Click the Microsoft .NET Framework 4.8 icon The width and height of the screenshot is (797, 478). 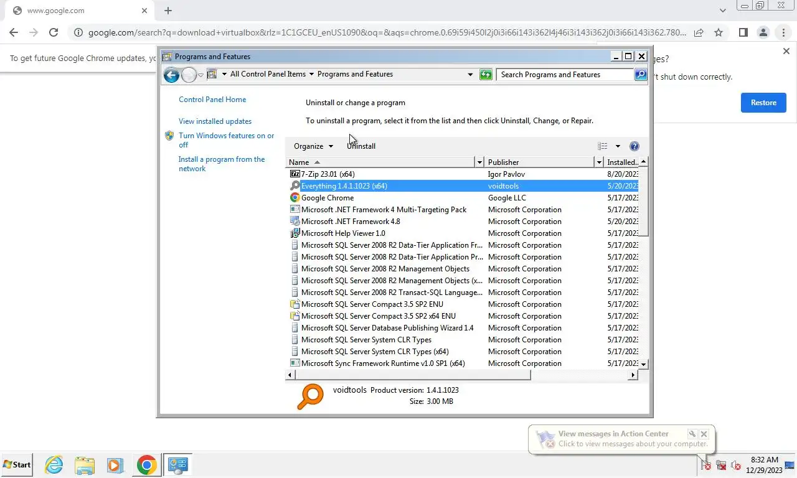tap(295, 222)
